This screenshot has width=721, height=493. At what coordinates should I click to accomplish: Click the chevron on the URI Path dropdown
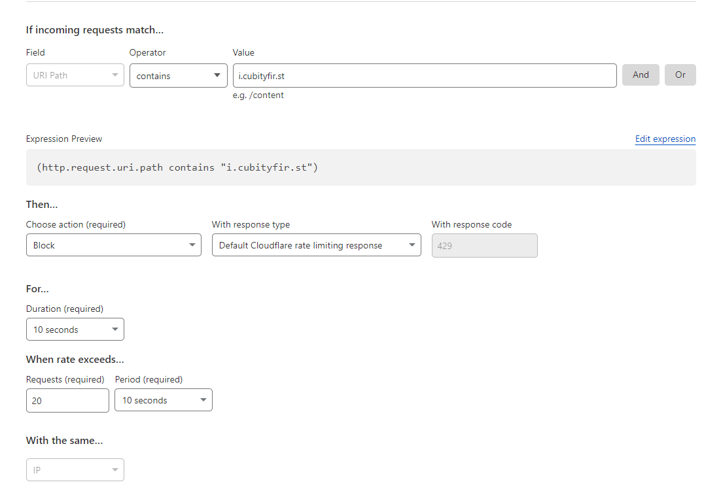click(116, 75)
